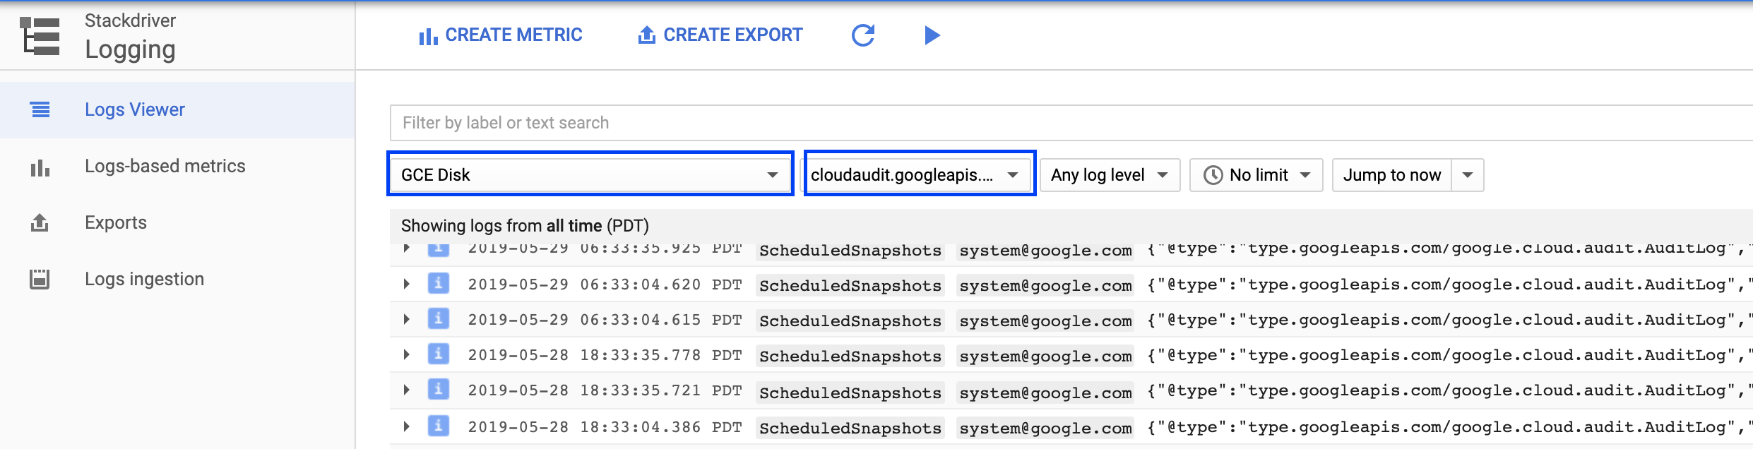Open the No limit time range dropdown
1753x449 pixels.
tap(1256, 175)
